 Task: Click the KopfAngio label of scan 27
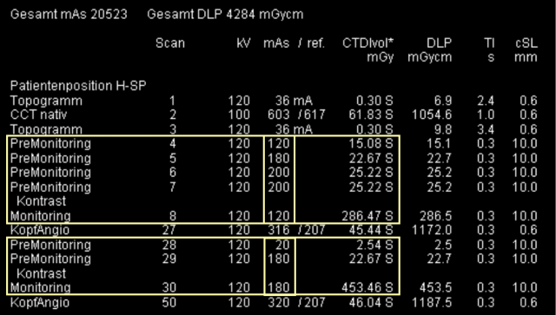click(x=40, y=230)
